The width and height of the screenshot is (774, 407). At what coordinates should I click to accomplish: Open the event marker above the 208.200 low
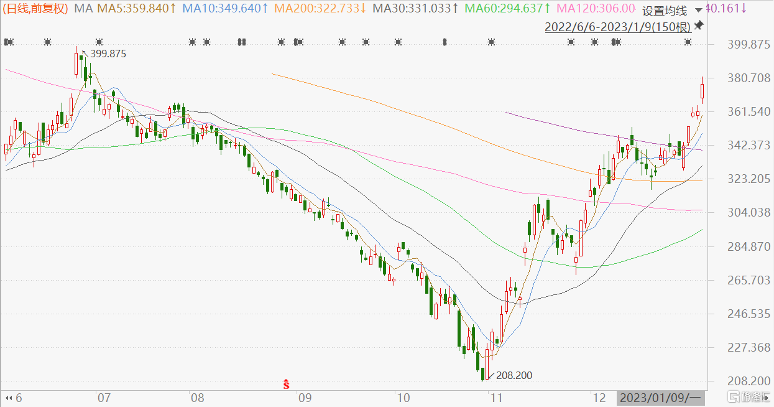[x=492, y=42]
